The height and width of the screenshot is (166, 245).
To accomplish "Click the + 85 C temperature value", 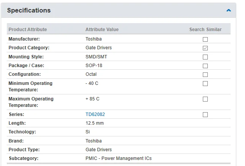I will 92,99.
